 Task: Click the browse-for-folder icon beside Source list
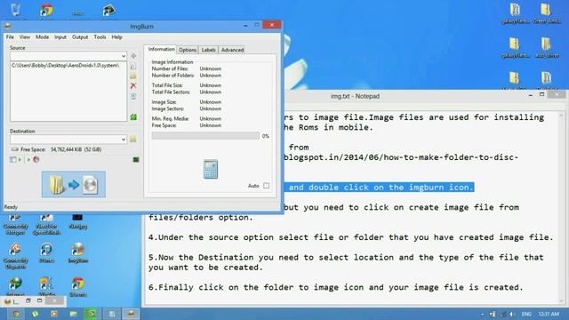pos(133,76)
